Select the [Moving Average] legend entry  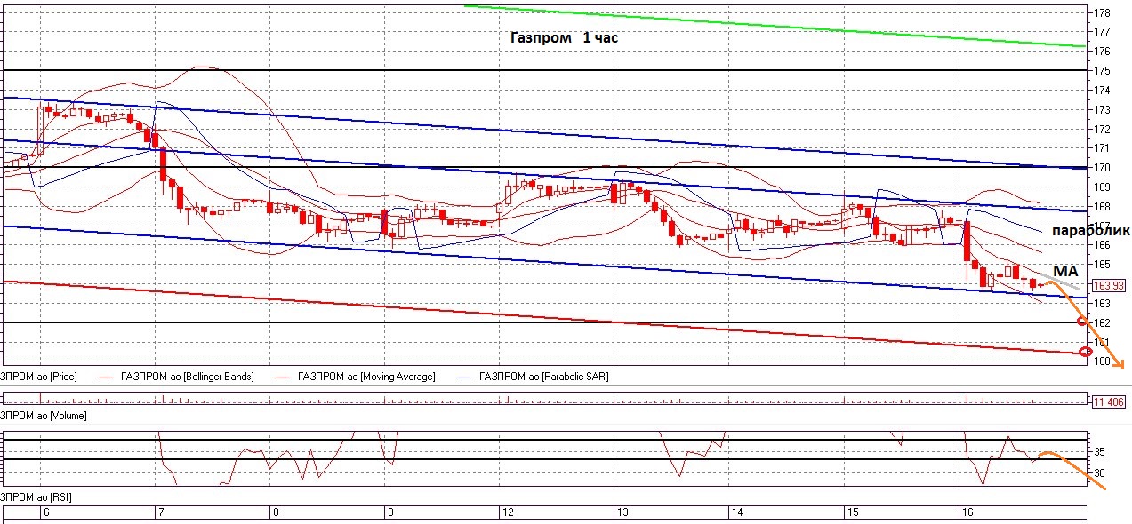pos(367,377)
